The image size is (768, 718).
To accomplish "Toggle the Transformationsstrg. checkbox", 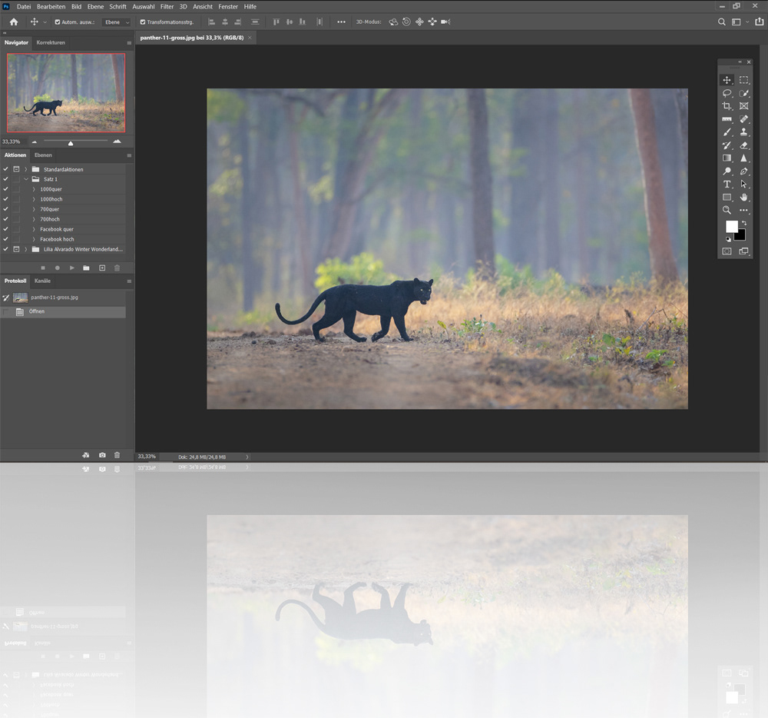I will coord(143,22).
